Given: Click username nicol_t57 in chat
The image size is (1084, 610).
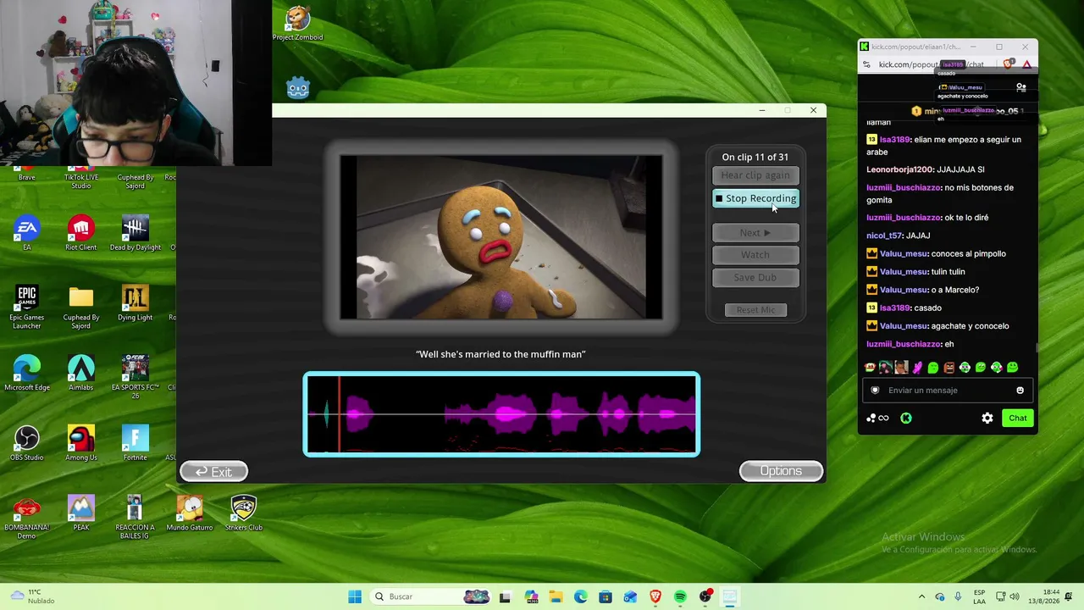Looking at the screenshot, I should pyautogui.click(x=885, y=236).
